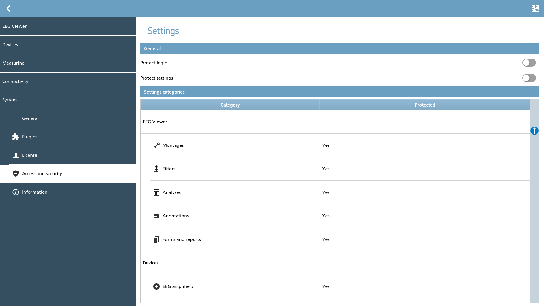This screenshot has height=306, width=544.
Task: Click the Information circle icon
Action: [x=16, y=192]
